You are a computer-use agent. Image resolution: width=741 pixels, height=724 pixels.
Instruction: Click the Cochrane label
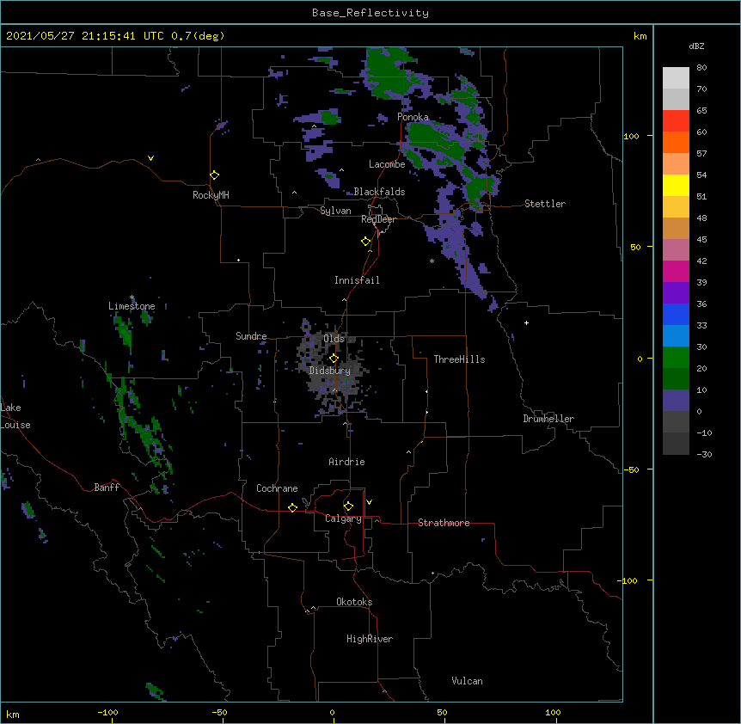click(277, 488)
